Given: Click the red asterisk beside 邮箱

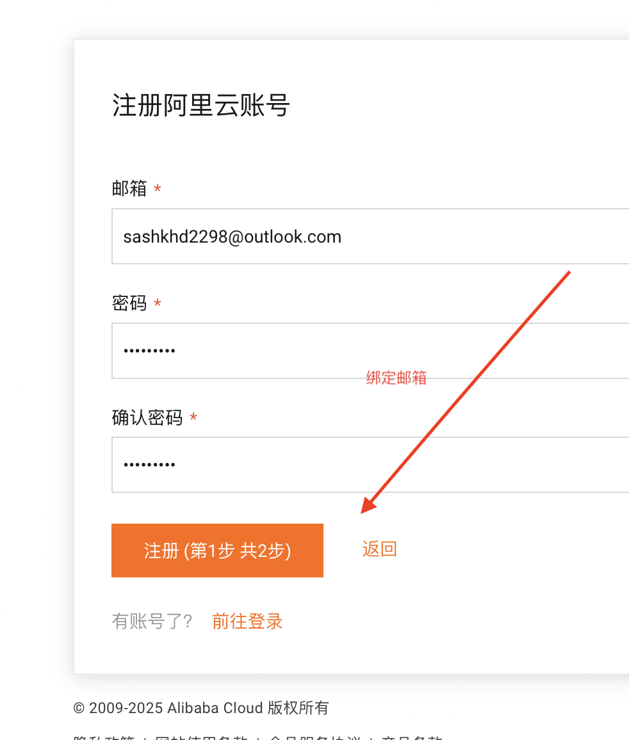Looking at the screenshot, I should click(x=158, y=189).
